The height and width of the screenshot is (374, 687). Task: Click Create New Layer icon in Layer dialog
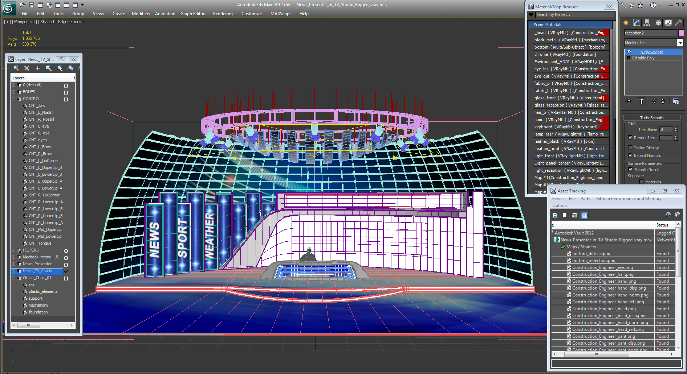pos(16,68)
